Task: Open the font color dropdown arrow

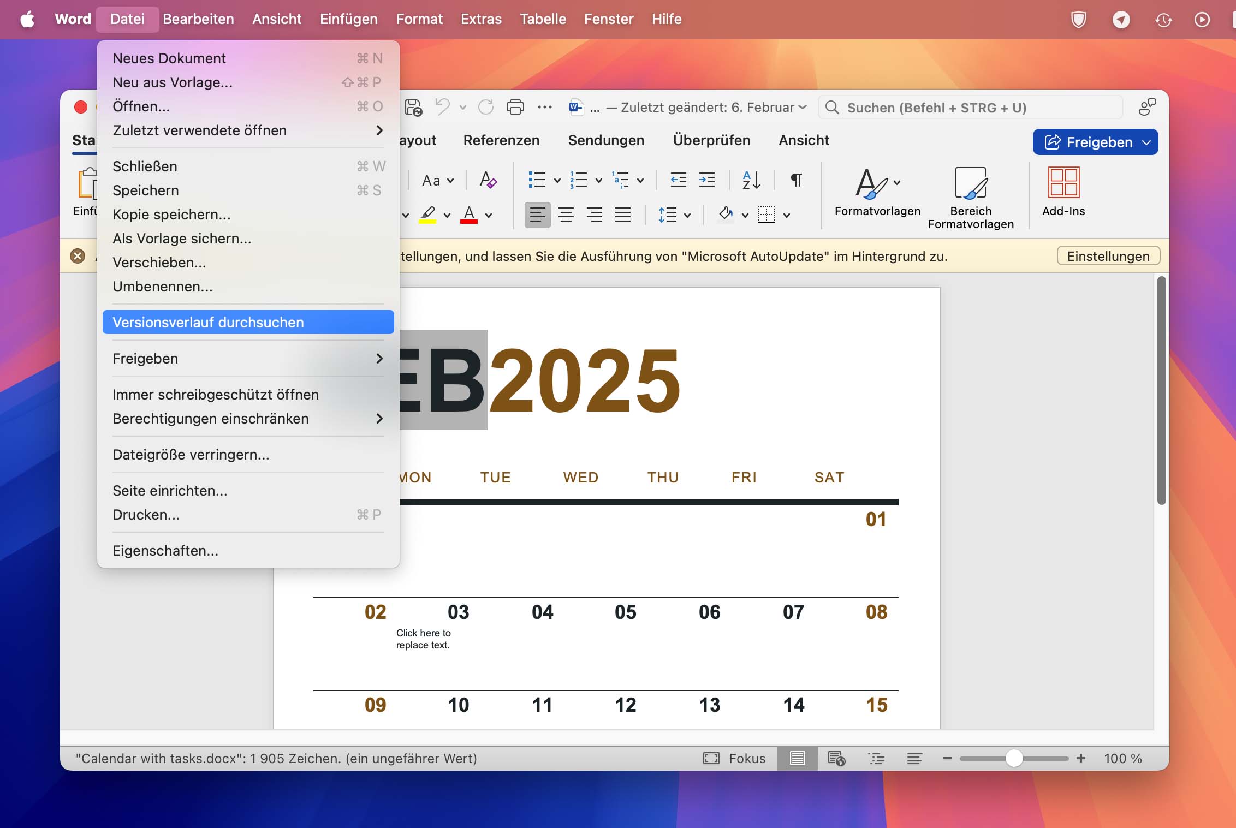Action: point(489,215)
